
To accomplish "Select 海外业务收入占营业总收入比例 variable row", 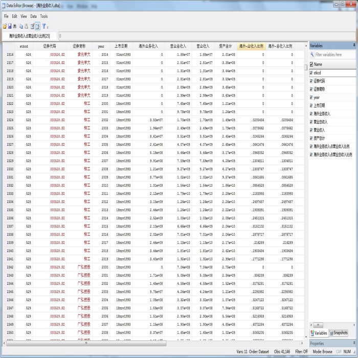I will (x=332, y=154).
